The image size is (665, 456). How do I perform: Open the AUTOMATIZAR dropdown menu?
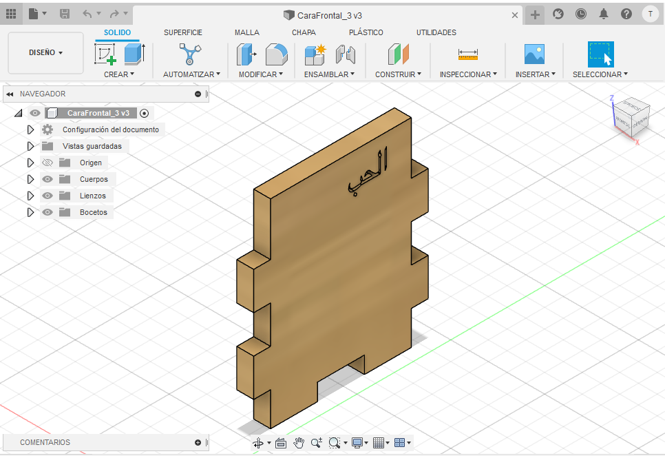point(191,74)
